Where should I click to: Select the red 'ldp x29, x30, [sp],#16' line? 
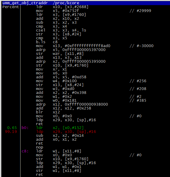tap(66, 132)
